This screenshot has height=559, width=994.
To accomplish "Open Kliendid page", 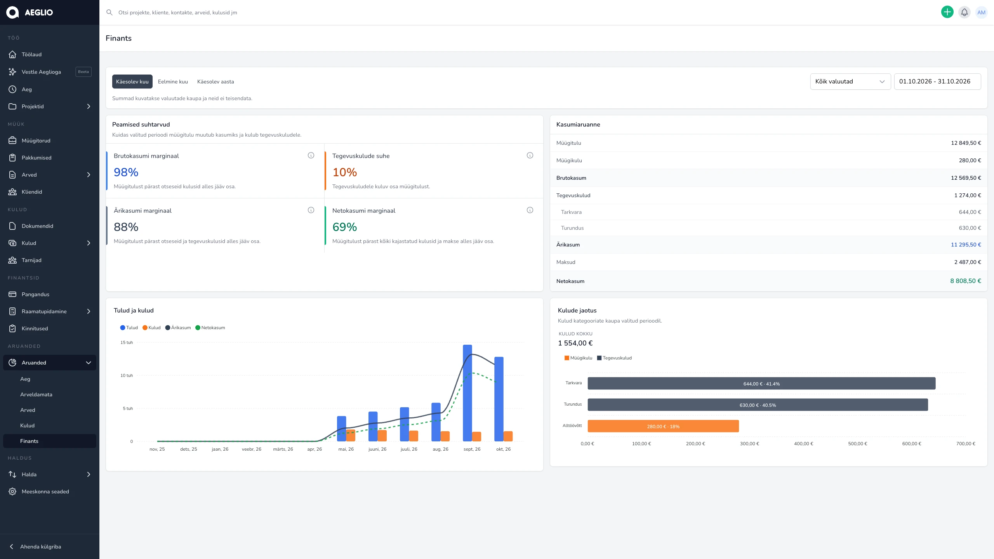I will tap(50, 192).
